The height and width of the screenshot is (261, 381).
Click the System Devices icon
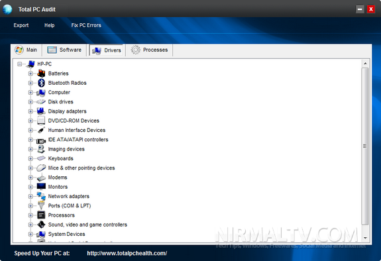point(41,234)
